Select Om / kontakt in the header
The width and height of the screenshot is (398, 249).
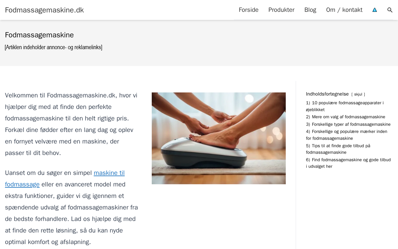[344, 10]
